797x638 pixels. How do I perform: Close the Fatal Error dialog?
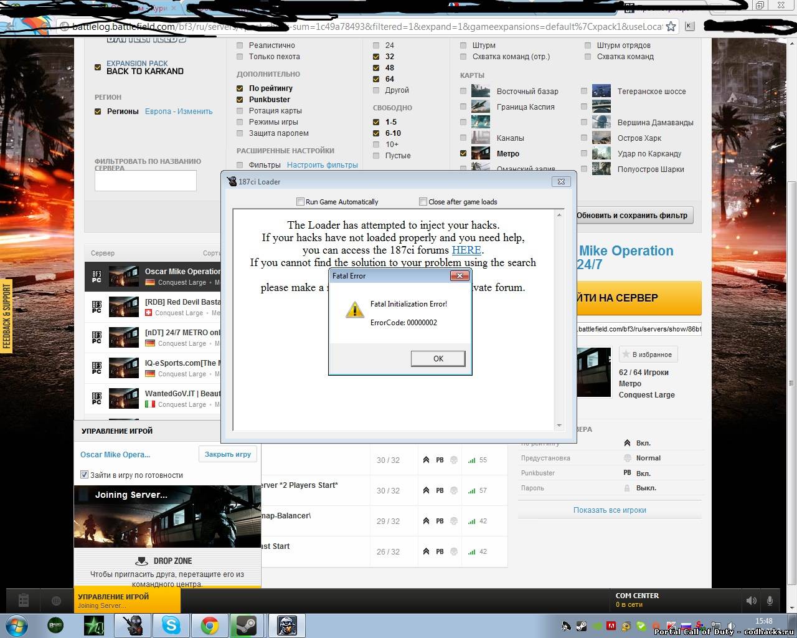[460, 275]
